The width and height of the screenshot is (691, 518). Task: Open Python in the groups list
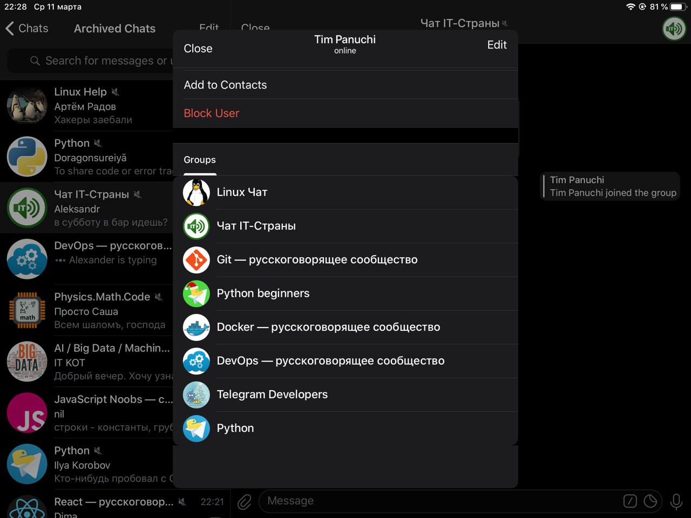[345, 428]
